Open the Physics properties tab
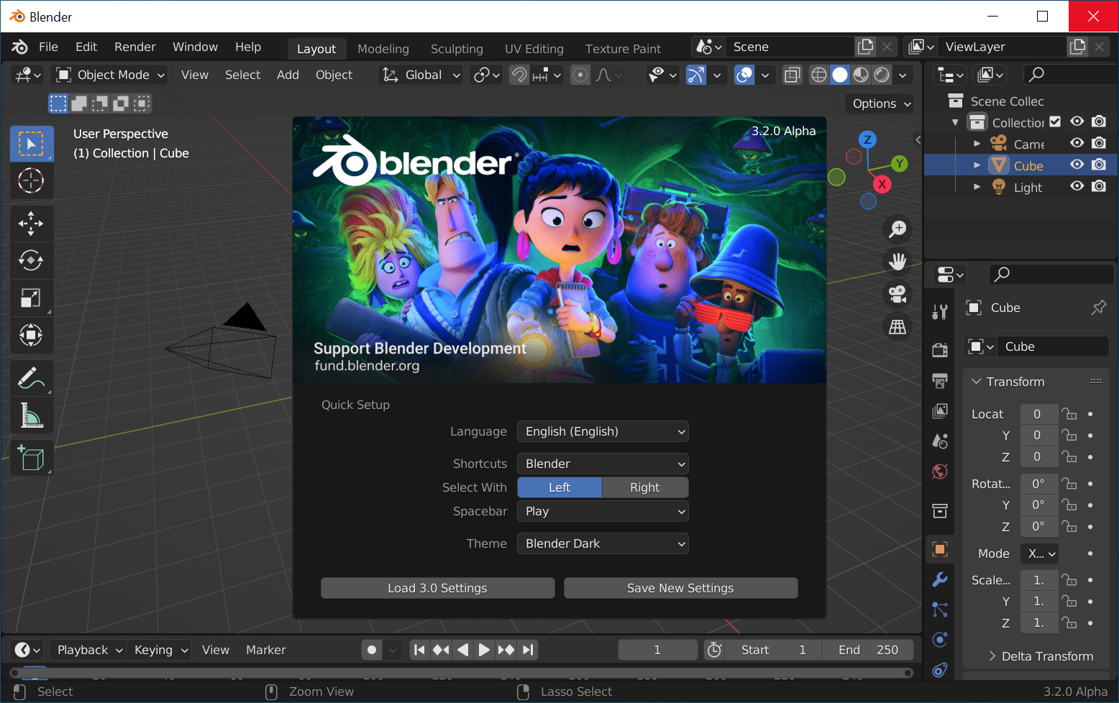 click(940, 640)
